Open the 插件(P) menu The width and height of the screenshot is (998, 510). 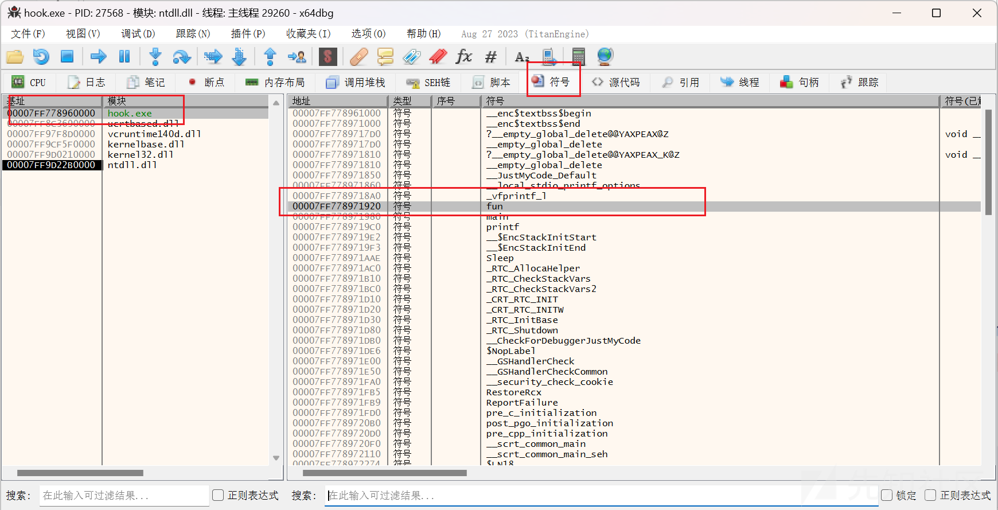click(248, 34)
